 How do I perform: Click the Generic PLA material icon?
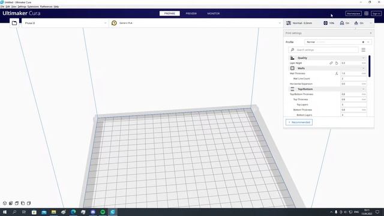pos(114,23)
